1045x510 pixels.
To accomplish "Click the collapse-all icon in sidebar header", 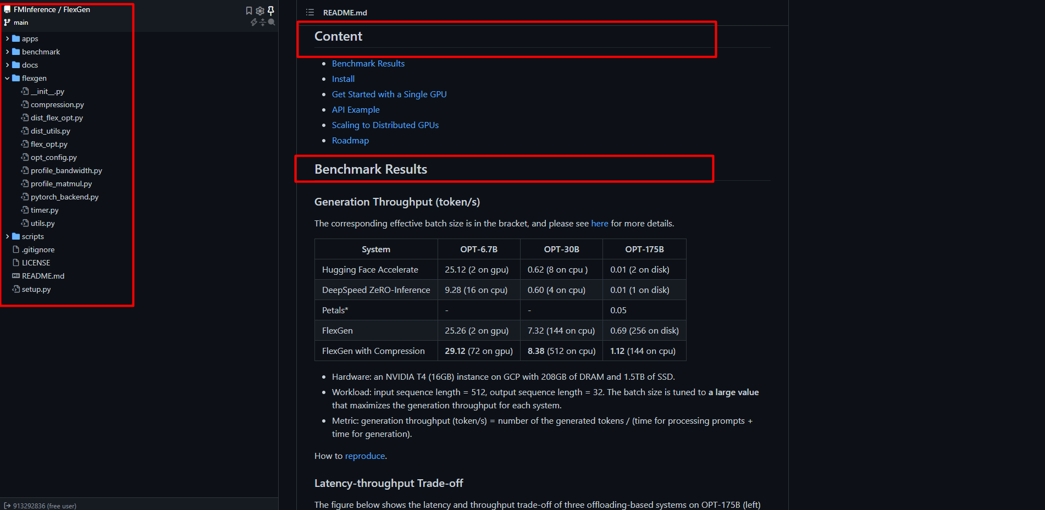I will coord(262,23).
